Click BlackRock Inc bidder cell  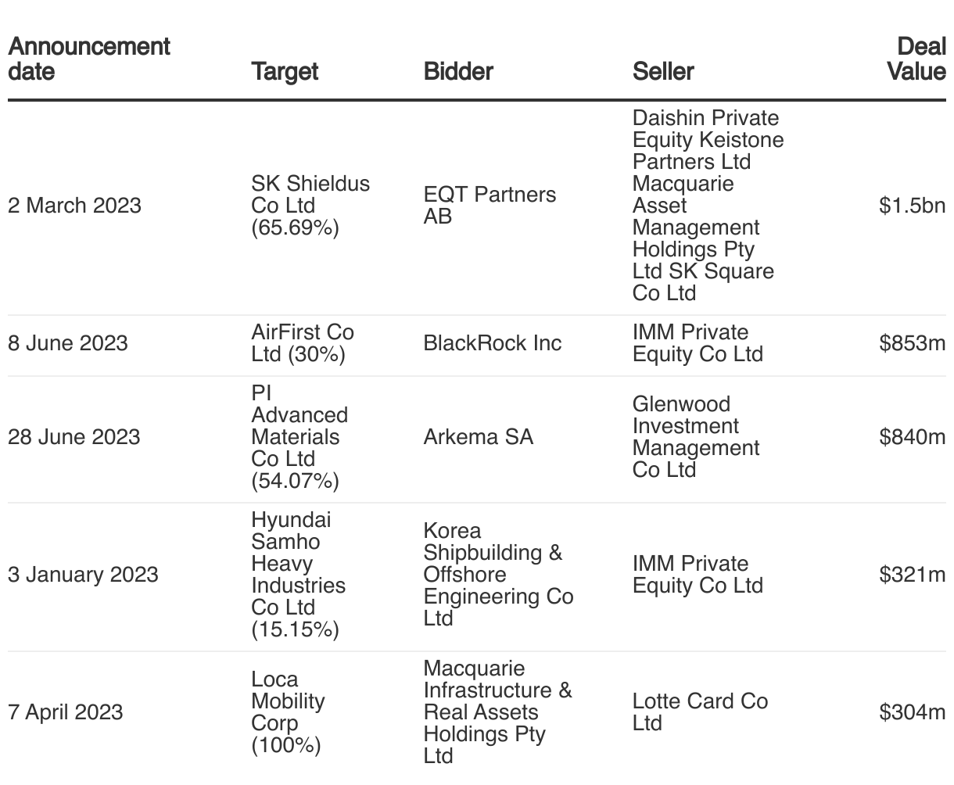pos(493,343)
